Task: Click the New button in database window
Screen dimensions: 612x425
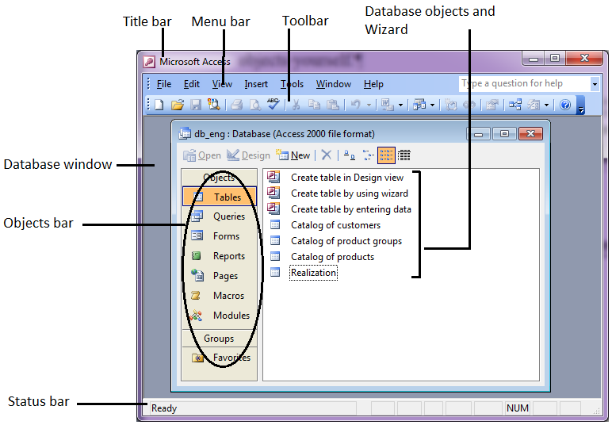Action: pos(293,155)
